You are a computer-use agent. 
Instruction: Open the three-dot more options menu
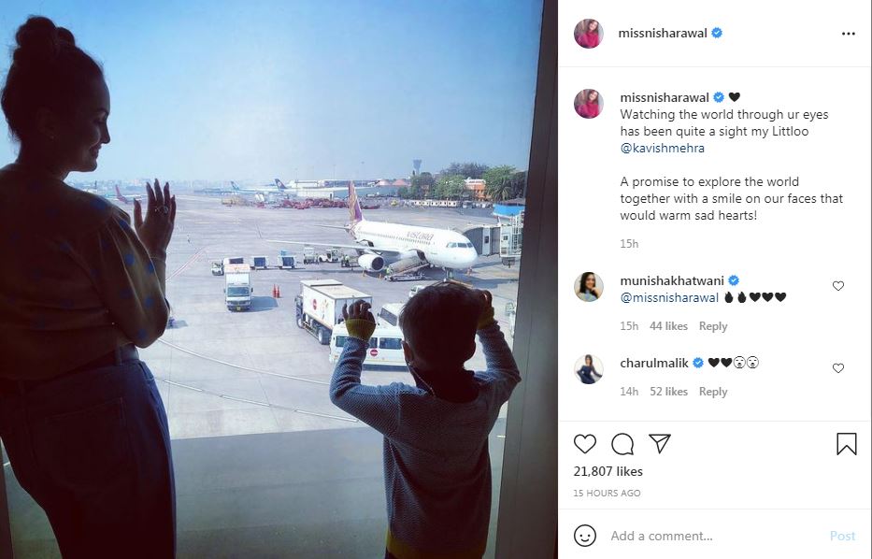(x=848, y=34)
